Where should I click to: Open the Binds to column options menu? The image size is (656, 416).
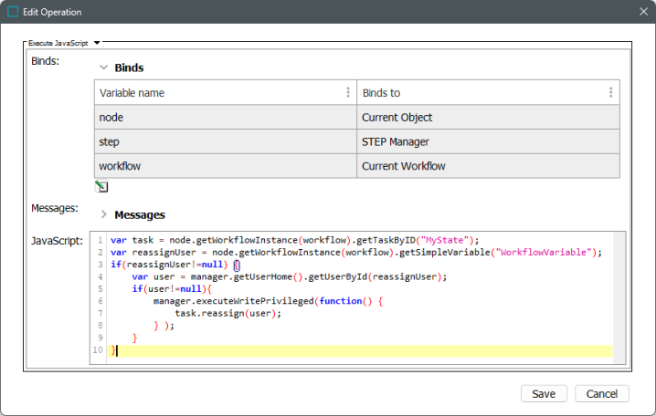click(x=610, y=93)
